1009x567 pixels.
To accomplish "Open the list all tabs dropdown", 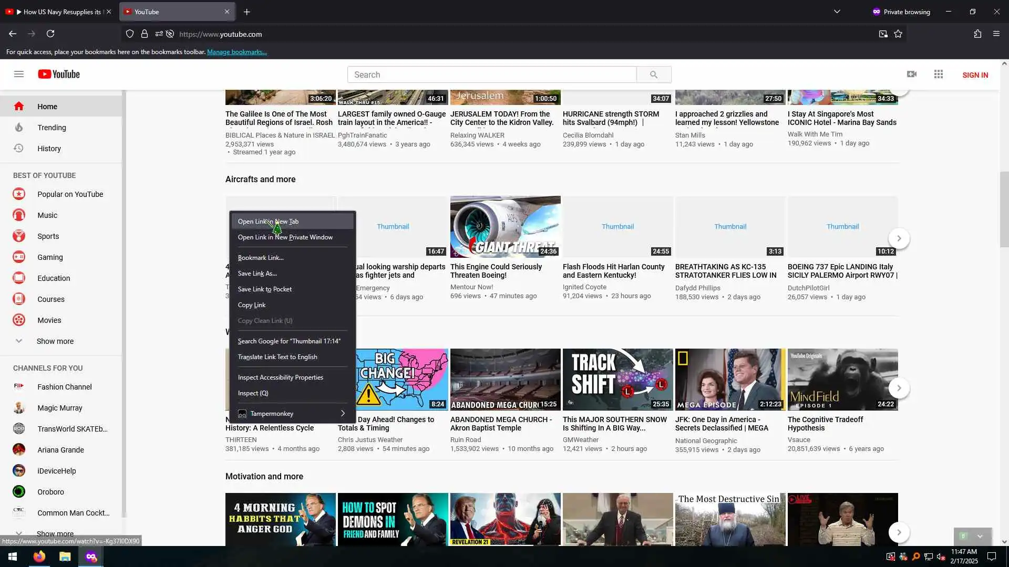I will tap(837, 12).
